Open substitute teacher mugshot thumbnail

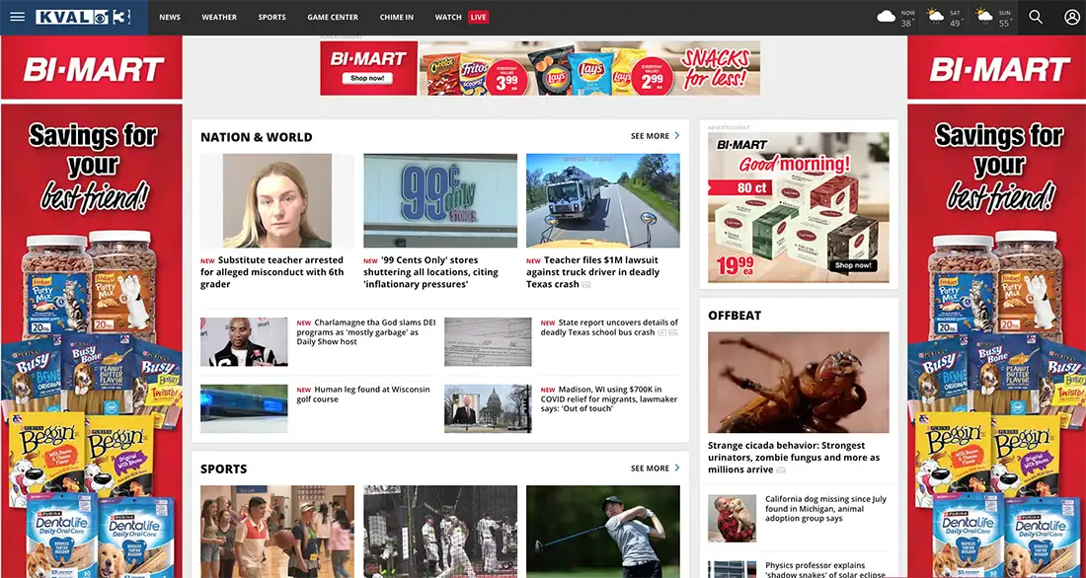(x=277, y=201)
